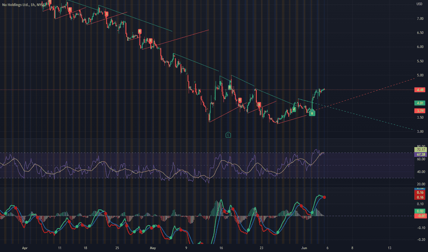Open the earnings E marker below the chart

tap(228, 135)
